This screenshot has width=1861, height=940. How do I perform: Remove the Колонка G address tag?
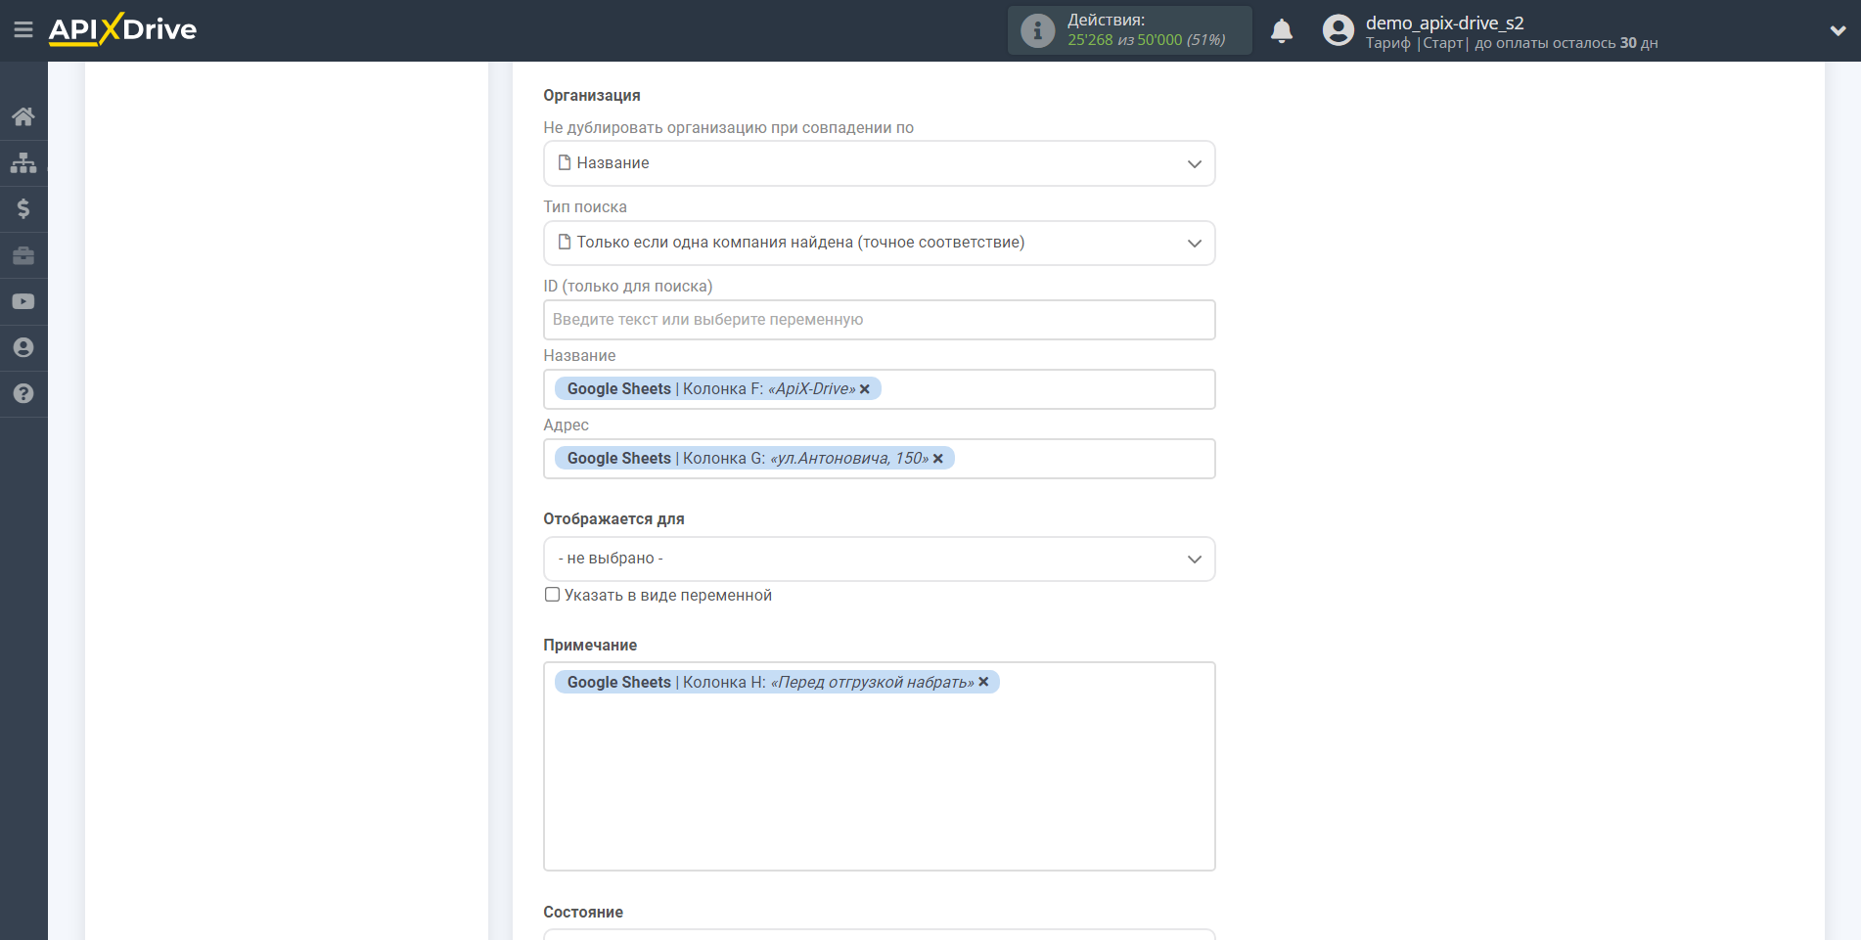(x=938, y=459)
